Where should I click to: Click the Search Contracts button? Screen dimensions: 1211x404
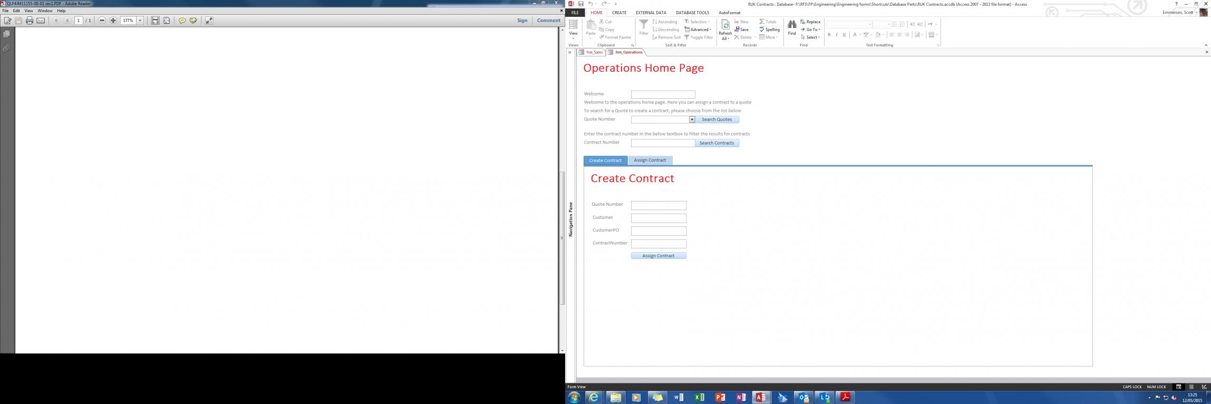(717, 143)
